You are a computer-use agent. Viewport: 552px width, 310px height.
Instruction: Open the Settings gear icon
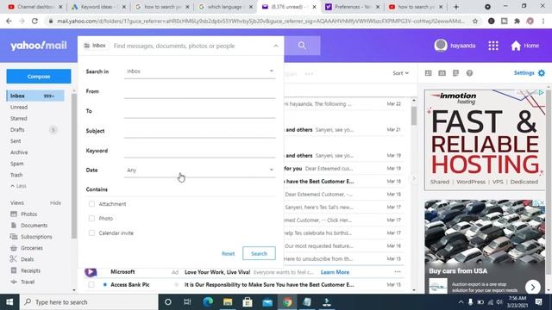point(542,73)
